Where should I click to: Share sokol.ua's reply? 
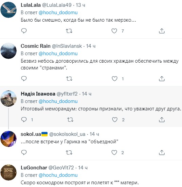click(x=162, y=152)
